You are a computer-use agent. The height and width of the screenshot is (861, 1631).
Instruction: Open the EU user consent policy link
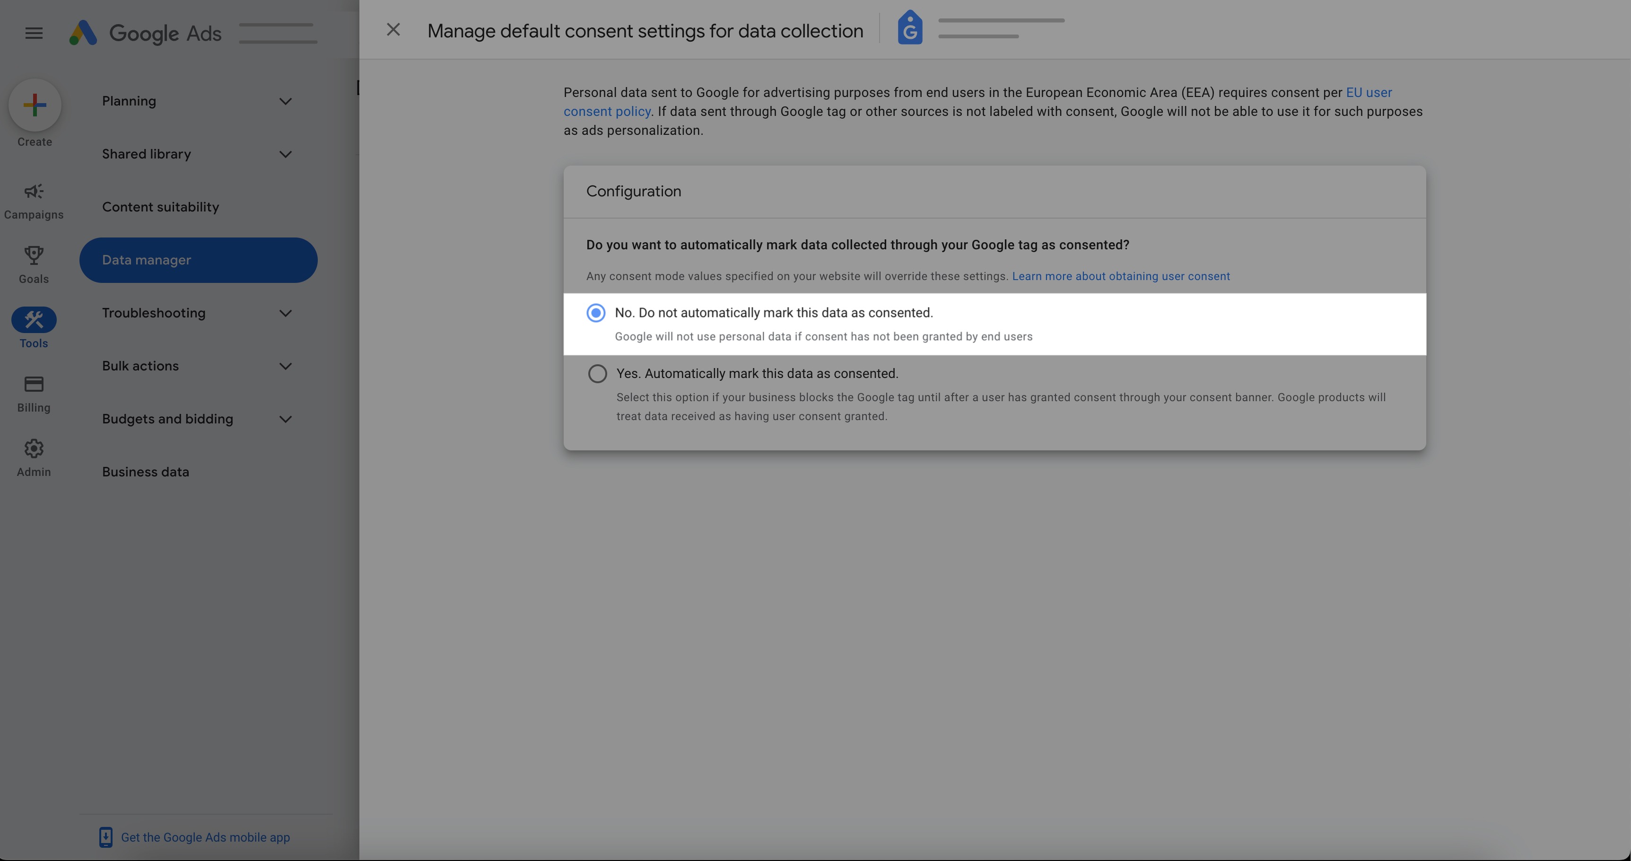pyautogui.click(x=1369, y=93)
